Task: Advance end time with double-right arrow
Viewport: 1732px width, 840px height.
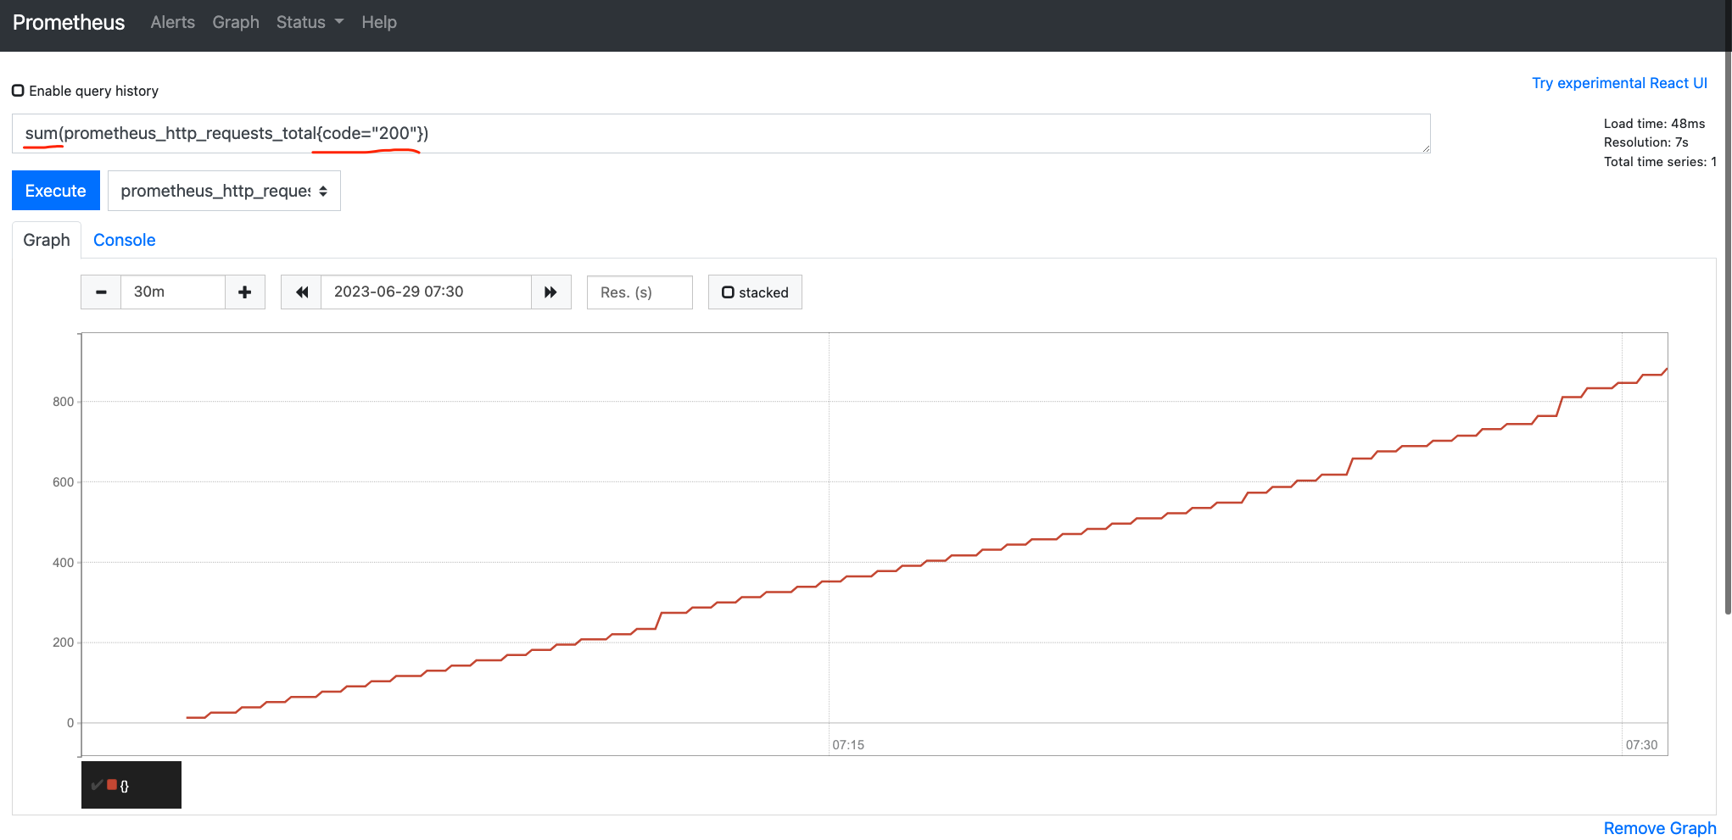Action: click(550, 292)
